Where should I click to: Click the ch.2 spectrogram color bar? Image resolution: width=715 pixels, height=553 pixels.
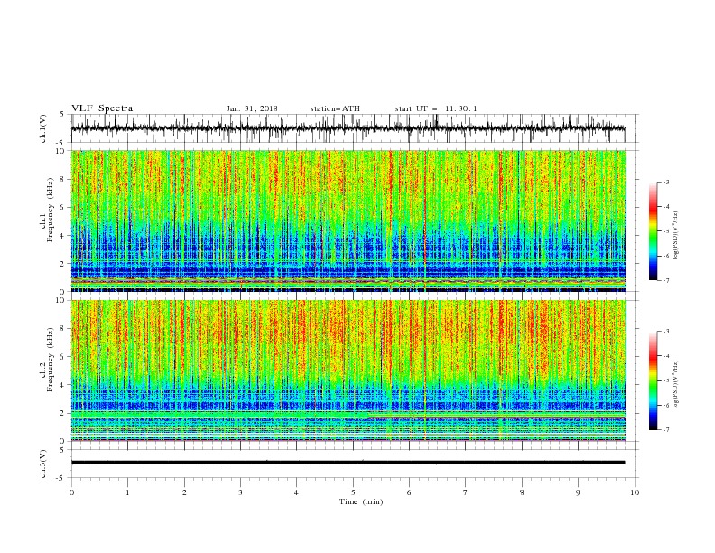(654, 380)
